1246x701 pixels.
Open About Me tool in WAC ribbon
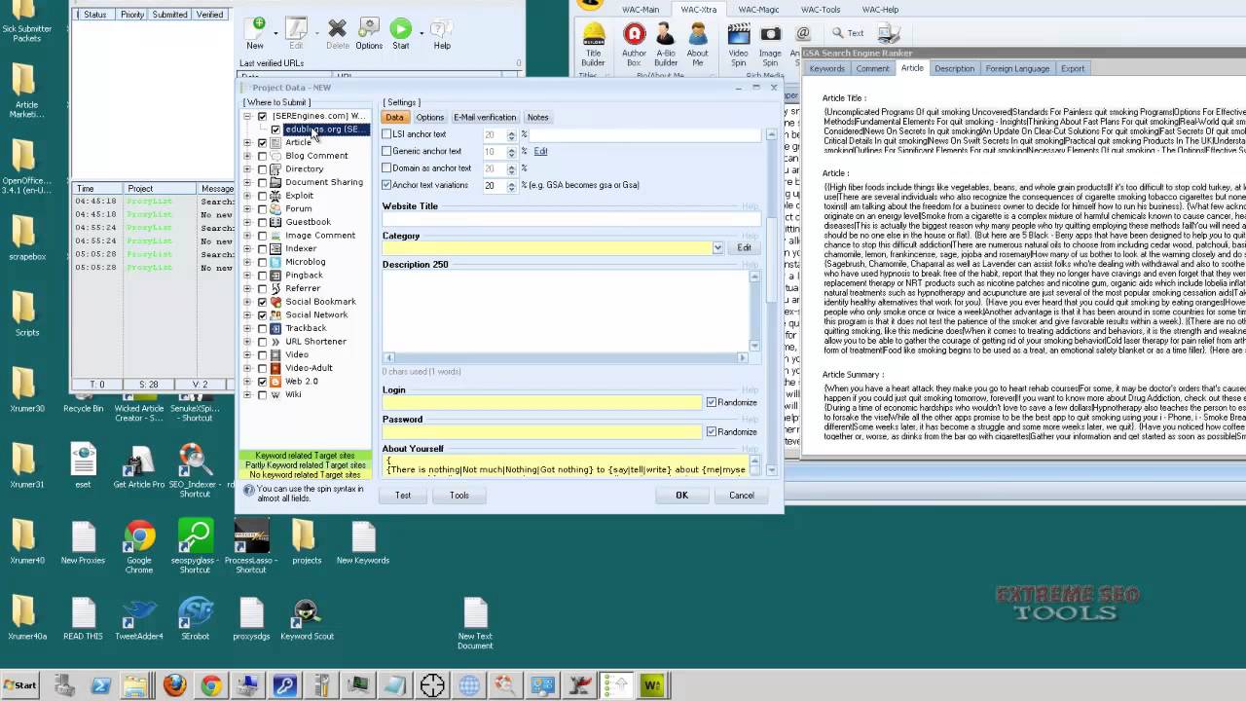(698, 45)
